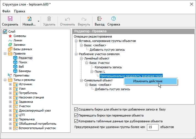This screenshot has height=139, width=196.
Task: Select the Поиск rules item
Action: tap(23, 62)
